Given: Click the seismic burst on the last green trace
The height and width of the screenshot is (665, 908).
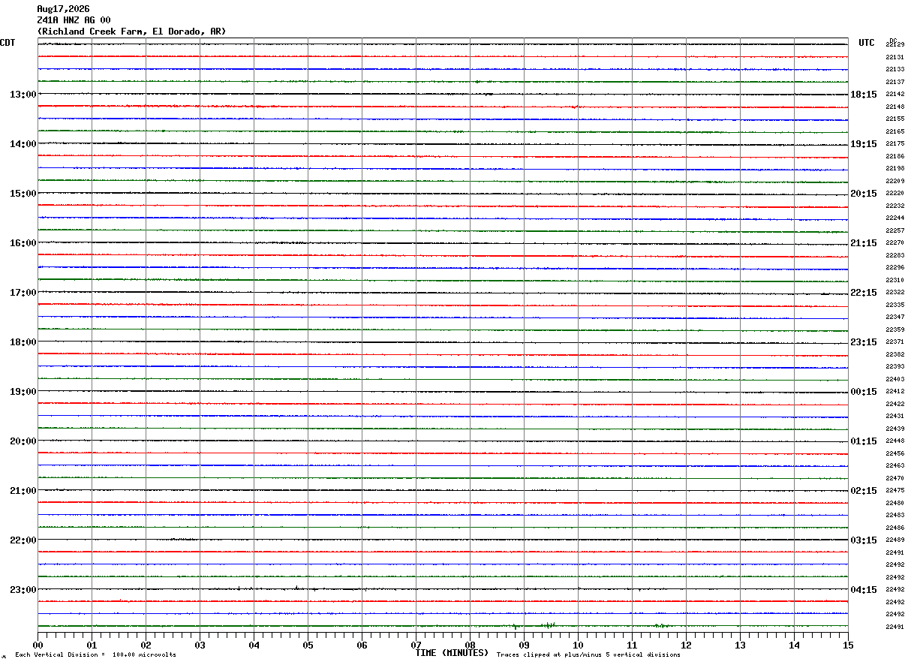Looking at the screenshot, I should [x=549, y=625].
